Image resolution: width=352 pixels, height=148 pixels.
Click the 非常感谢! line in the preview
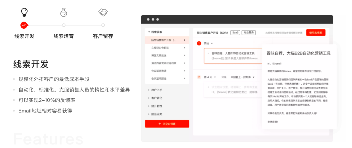point(273,122)
